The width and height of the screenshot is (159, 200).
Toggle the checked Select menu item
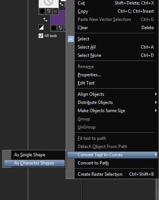click(x=113, y=39)
